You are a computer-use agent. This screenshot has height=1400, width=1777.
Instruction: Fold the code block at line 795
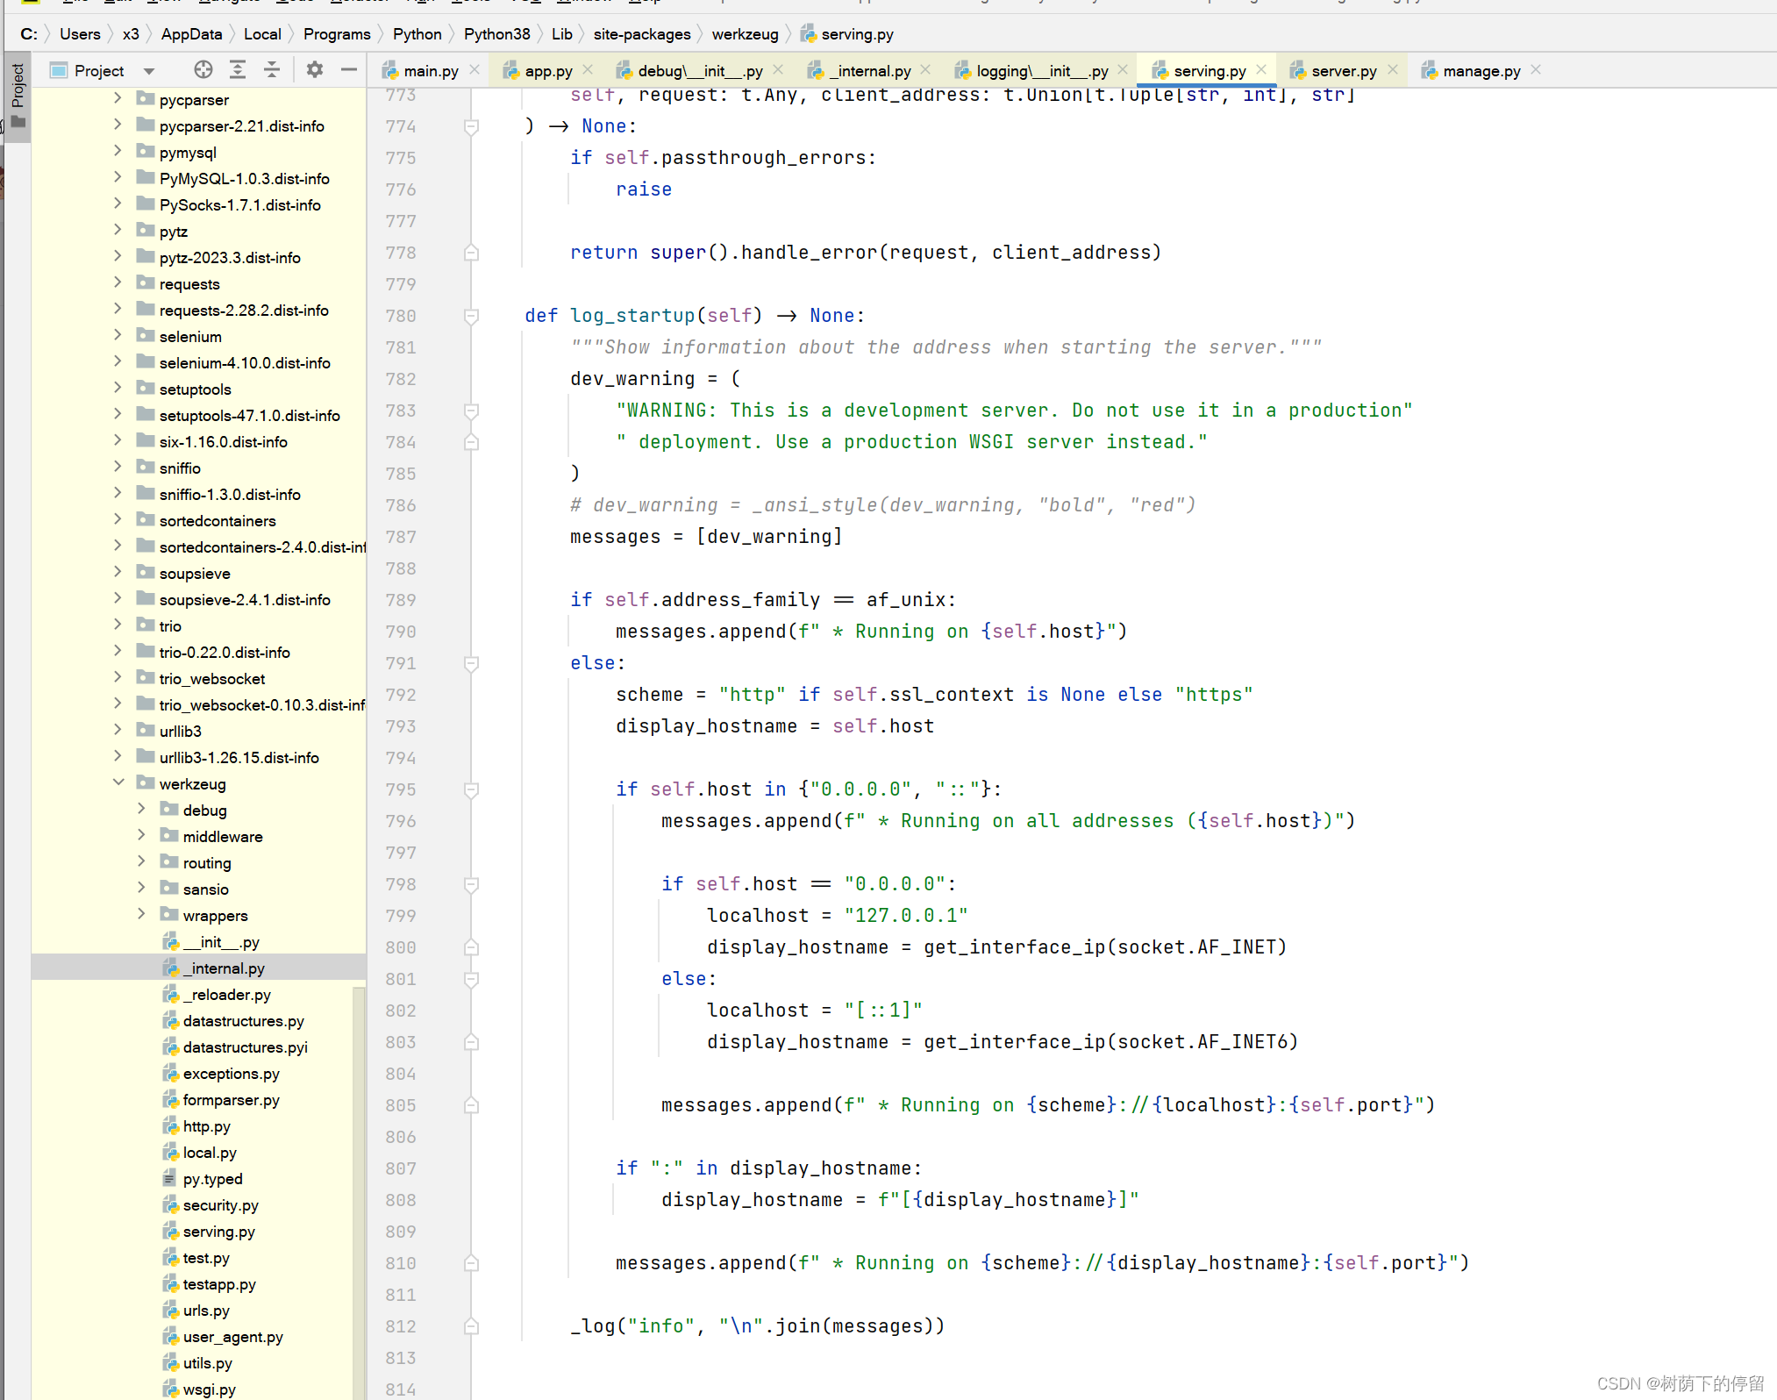(x=471, y=789)
